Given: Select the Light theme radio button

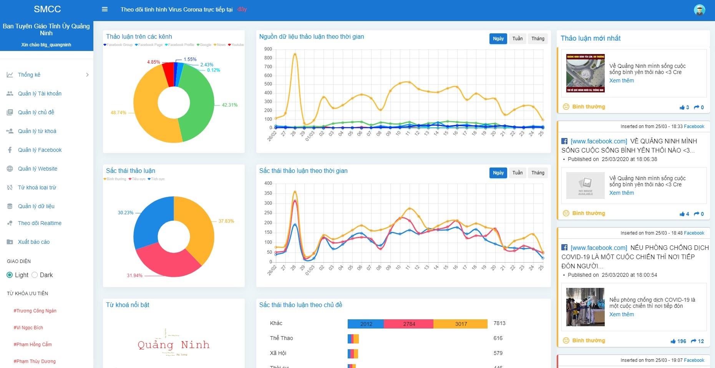Looking at the screenshot, I should click(10, 275).
